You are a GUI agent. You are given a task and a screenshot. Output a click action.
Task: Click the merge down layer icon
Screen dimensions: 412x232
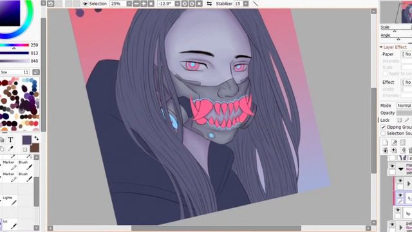pos(394,150)
